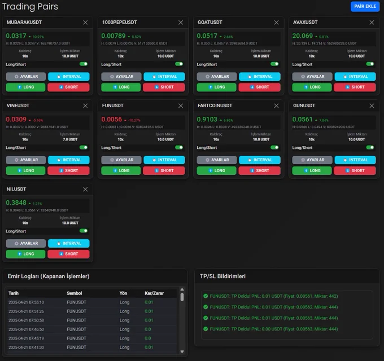The height and width of the screenshot is (361, 384).
Task: Go SHORT on FARTCOINUSDT
Action: click(260, 170)
